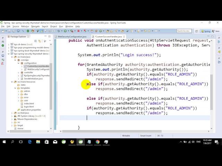Screen dimensions: 222x166
Task: Open the Source menu
Action: (x=16, y=26)
